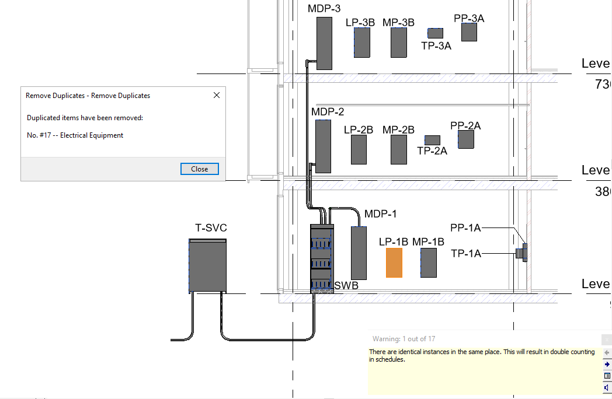The height and width of the screenshot is (399, 612).
Task: Dismiss the warning panel with its X
Action: point(607,340)
